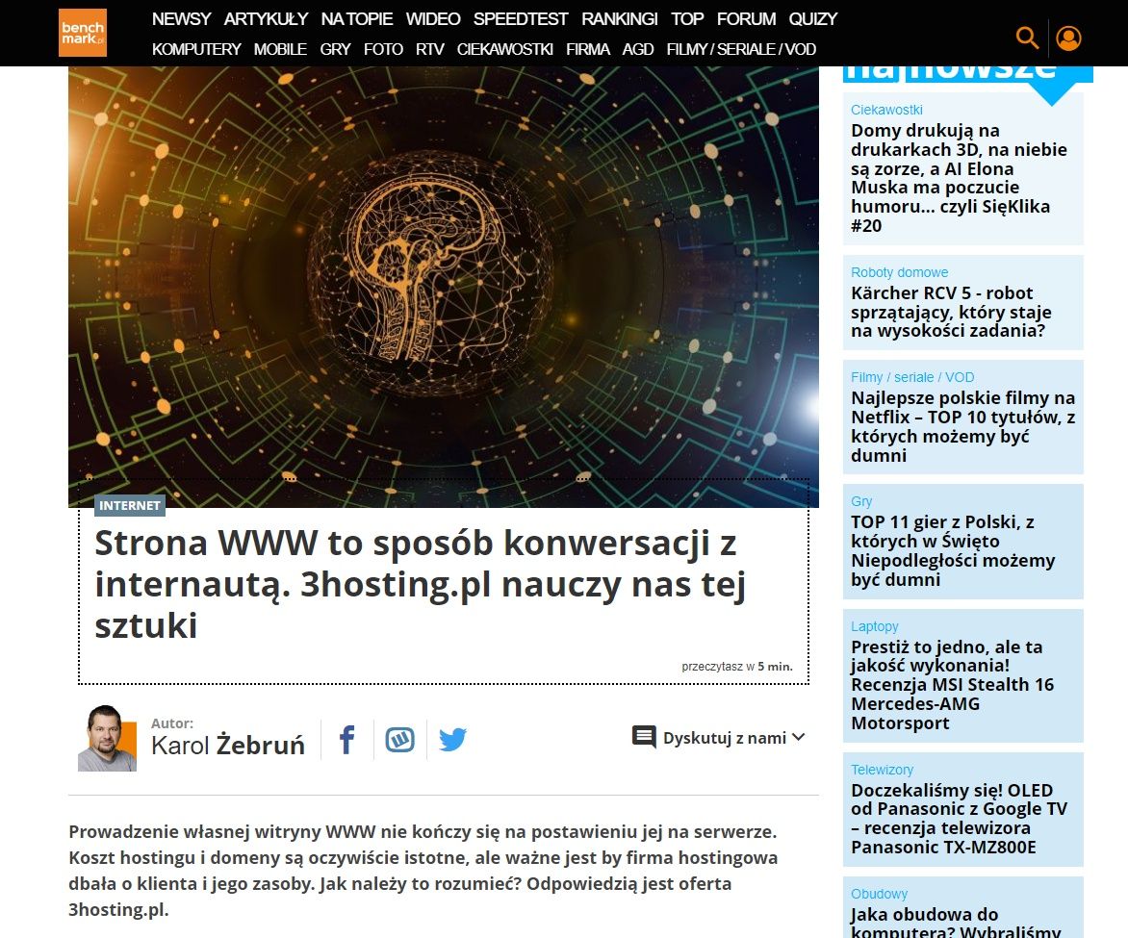
Task: Open the SięKlika #20 article
Action: click(959, 178)
